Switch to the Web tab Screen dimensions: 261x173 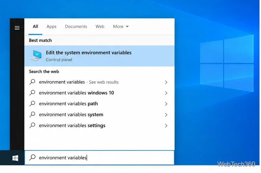100,27
